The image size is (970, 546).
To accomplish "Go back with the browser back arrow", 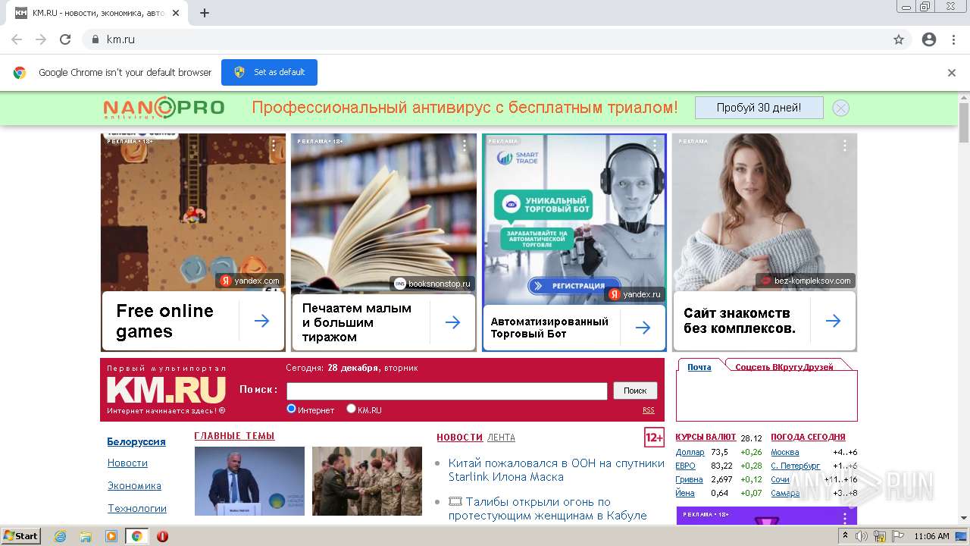I will point(17,39).
